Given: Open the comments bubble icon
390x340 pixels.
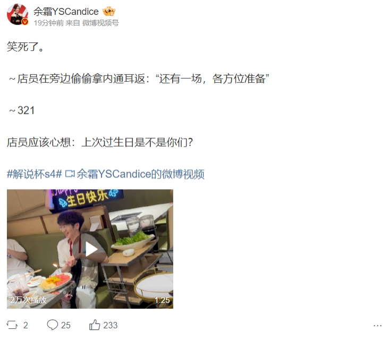Looking at the screenshot, I should (x=52, y=325).
